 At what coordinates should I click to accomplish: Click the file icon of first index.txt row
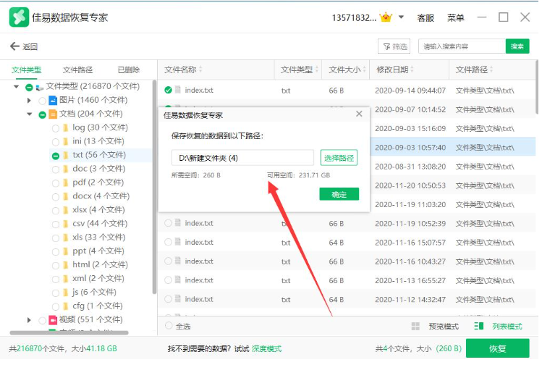coord(178,90)
